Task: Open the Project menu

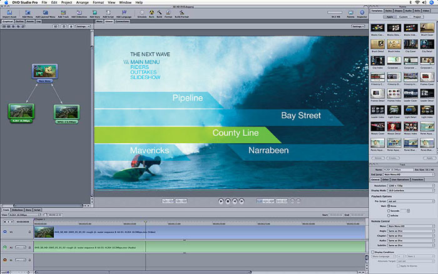Action: 66,3
